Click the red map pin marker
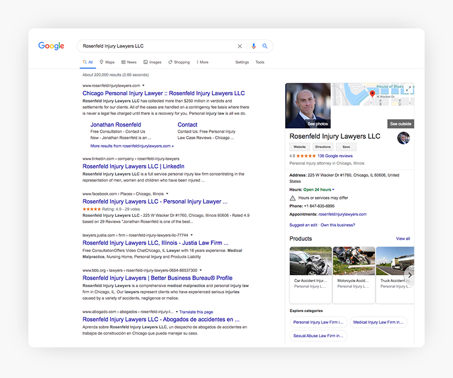The width and height of the screenshot is (453, 378). click(x=373, y=94)
